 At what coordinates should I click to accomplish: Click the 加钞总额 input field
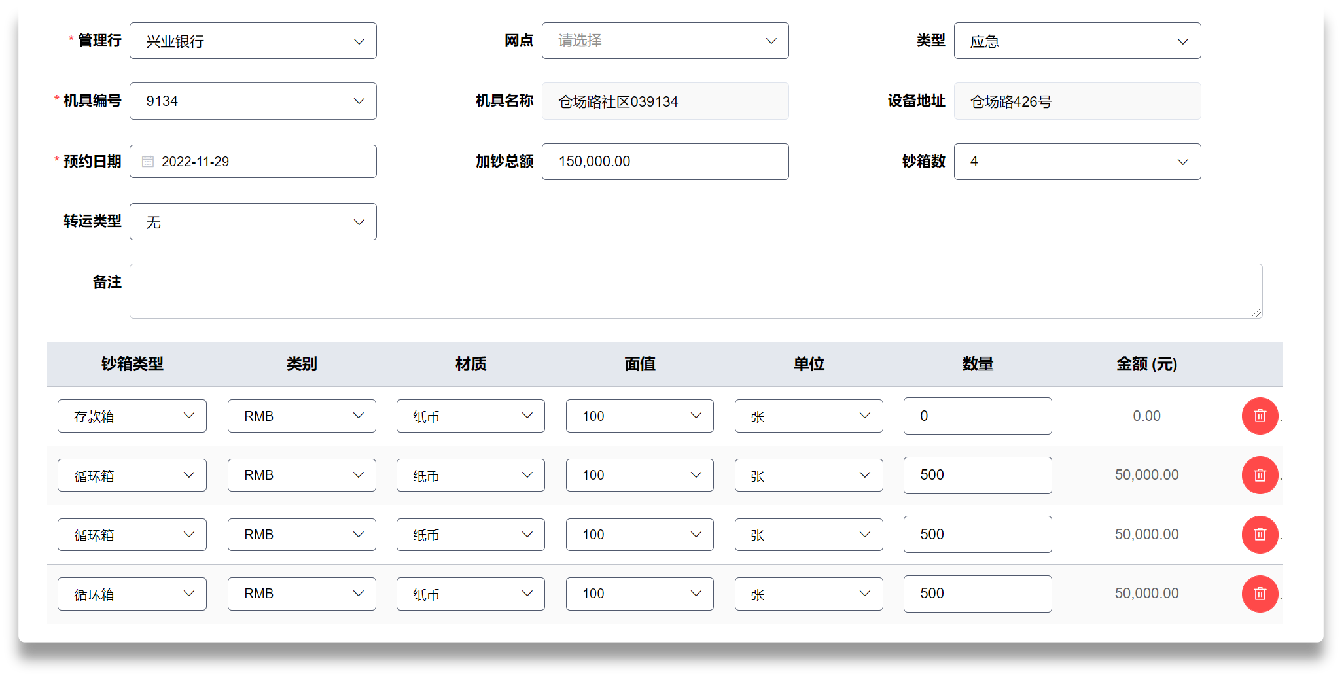(665, 162)
